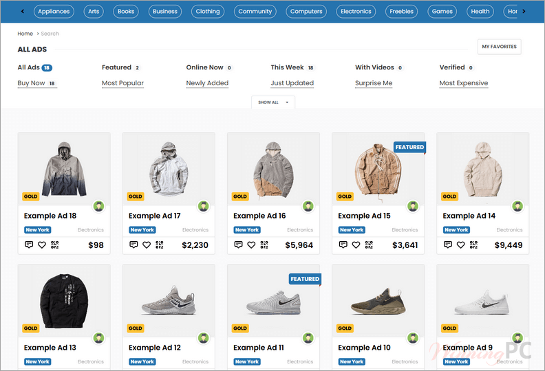The width and height of the screenshot is (545, 371).
Task: Show QR code for Example Ad 15
Action: click(369, 245)
